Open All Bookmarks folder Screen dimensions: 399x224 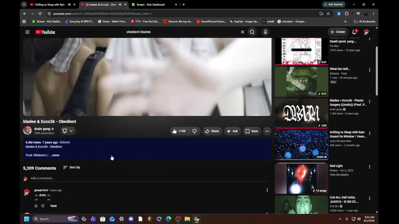365,21
